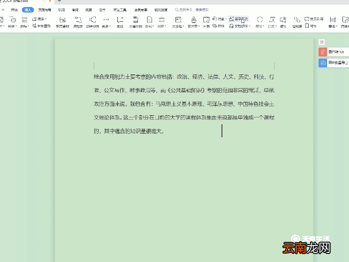This screenshot has width=349, height=262.
Task: Edit 页眉页脚 header and footer
Action: click(x=136, y=22)
